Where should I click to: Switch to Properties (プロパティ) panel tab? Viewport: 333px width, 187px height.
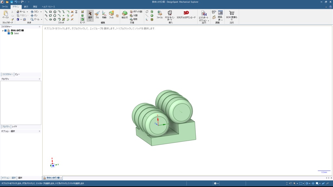[6, 127]
